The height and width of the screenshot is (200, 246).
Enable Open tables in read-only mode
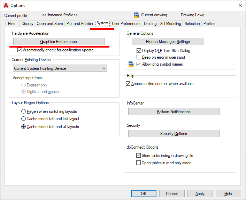(x=139, y=163)
